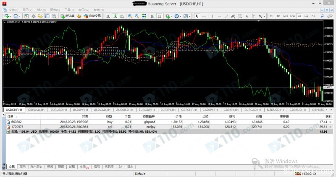
Task: Open the 市场 terminal tab
Action: coord(84,167)
